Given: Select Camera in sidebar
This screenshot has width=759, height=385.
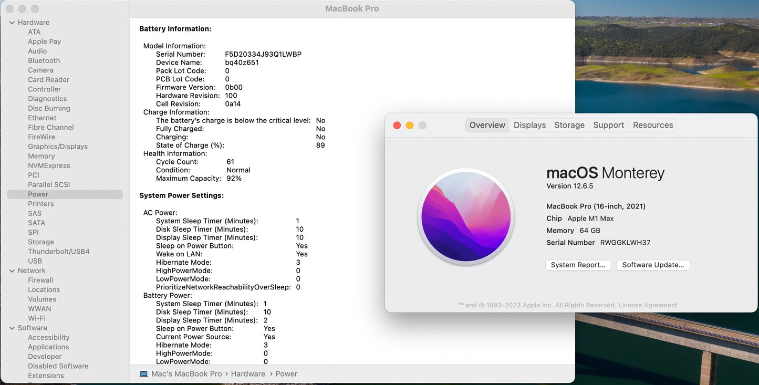Looking at the screenshot, I should coord(41,70).
